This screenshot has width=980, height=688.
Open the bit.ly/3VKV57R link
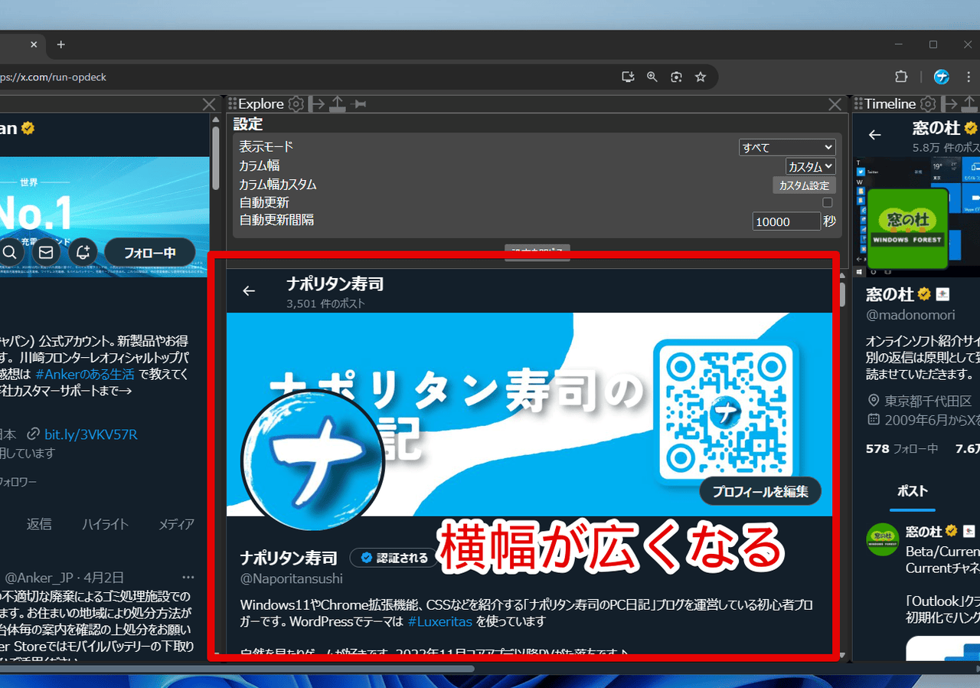[x=90, y=434]
